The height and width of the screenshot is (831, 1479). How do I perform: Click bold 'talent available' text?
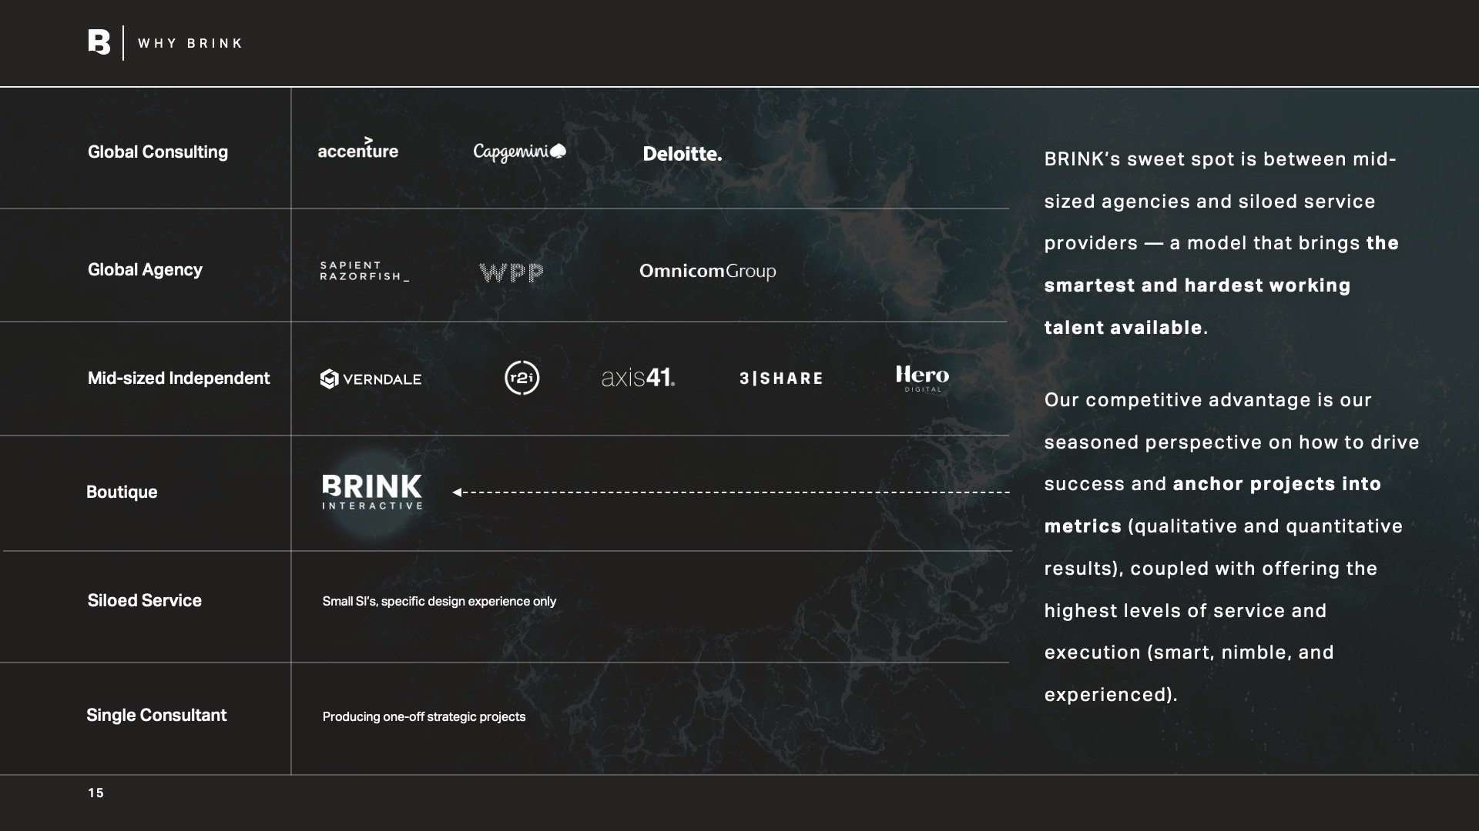(1123, 328)
